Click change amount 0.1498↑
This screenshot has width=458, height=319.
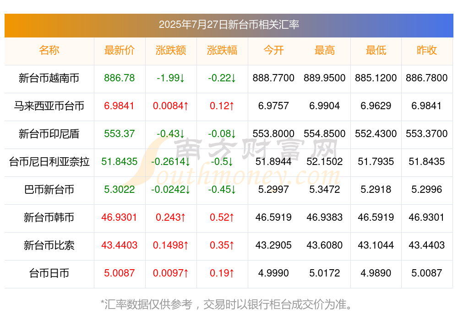pyautogui.click(x=170, y=245)
